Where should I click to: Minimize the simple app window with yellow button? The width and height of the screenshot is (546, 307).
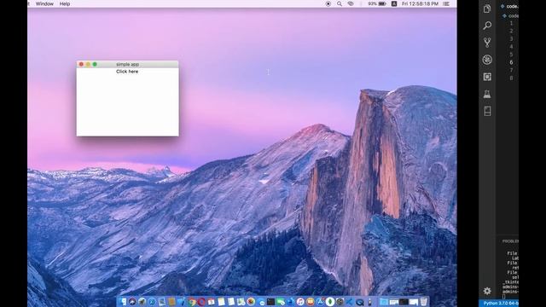[x=88, y=65]
